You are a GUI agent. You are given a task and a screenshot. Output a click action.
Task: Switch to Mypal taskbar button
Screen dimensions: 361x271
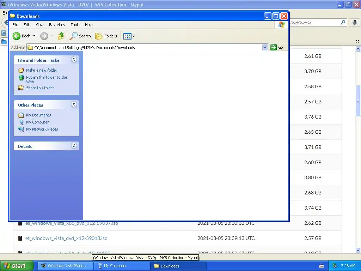tap(65, 266)
